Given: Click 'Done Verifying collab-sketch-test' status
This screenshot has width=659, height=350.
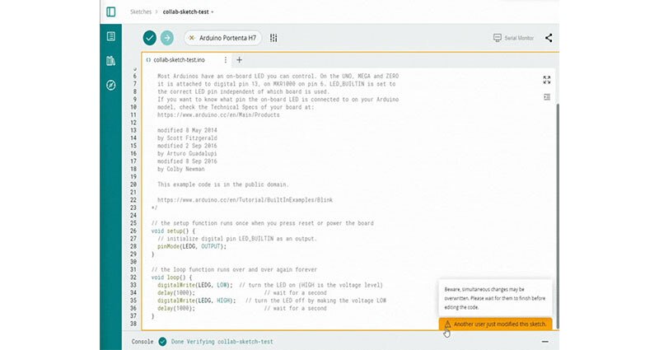Looking at the screenshot, I should pos(222,342).
